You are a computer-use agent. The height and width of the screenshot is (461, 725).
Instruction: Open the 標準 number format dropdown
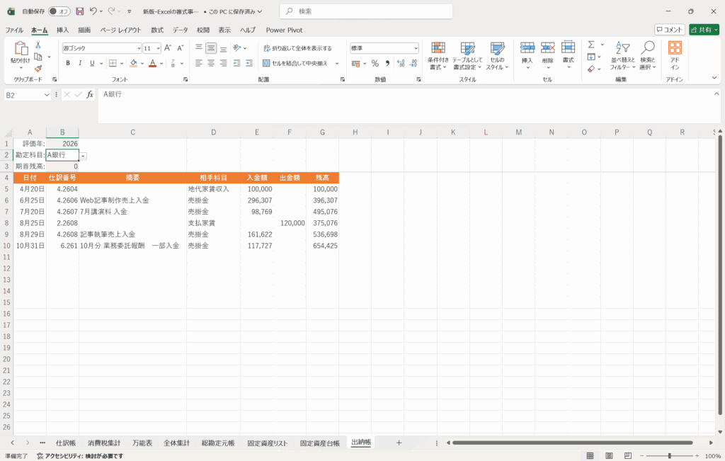416,48
